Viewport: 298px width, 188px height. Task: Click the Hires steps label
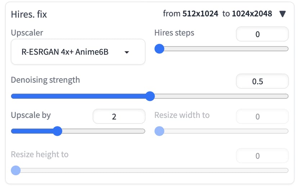pyautogui.click(x=174, y=33)
